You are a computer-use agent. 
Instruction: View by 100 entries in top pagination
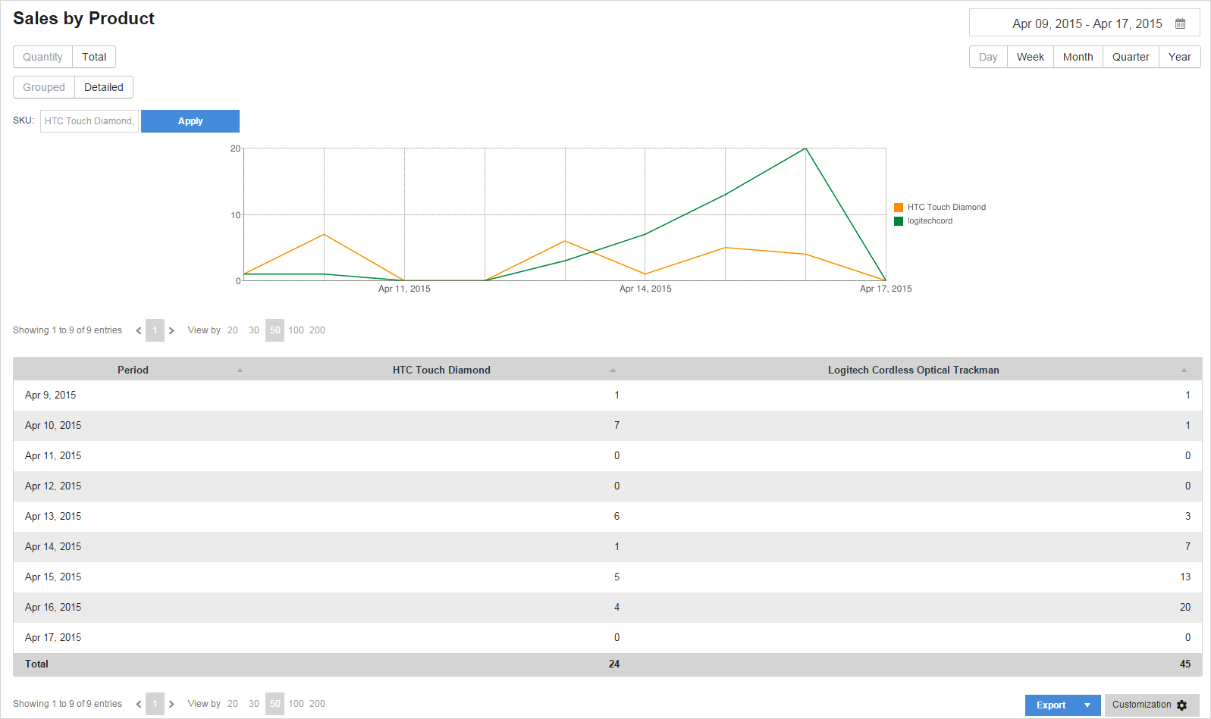click(x=296, y=330)
